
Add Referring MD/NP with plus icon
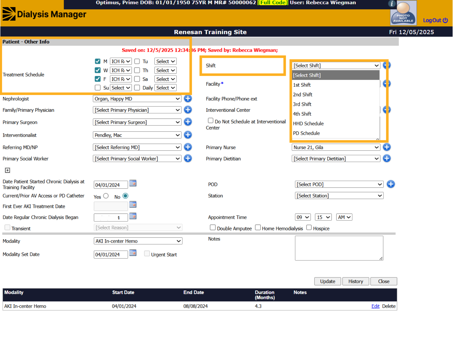tap(188, 147)
